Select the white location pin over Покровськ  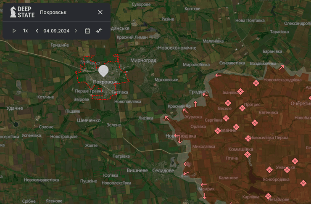103,70
